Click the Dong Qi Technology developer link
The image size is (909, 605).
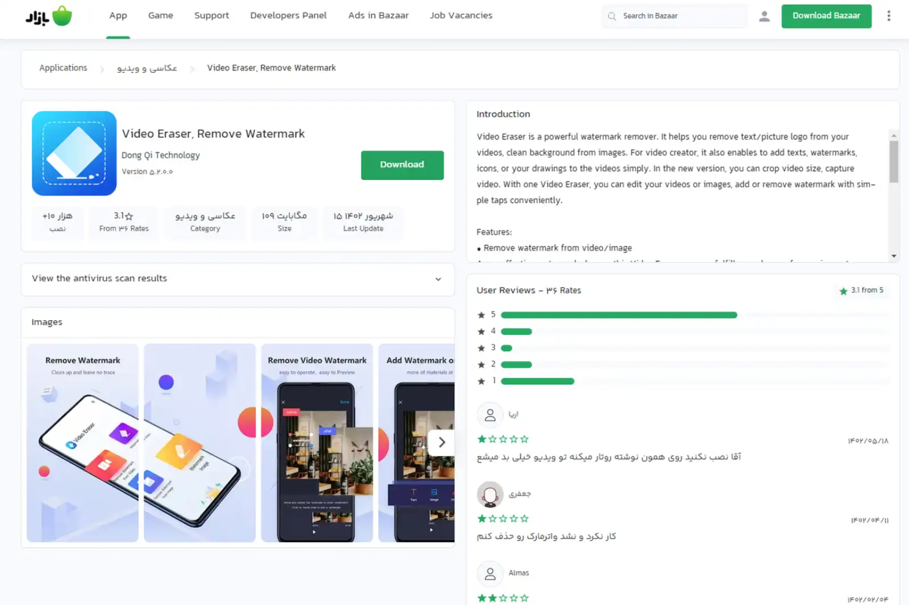click(161, 156)
